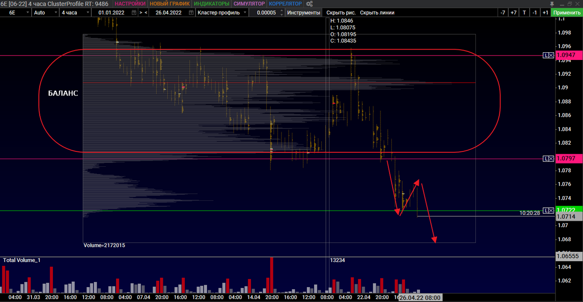Screen dimensions: 583x302
Task: Click the 1.06555 price label
Action: click(x=569, y=256)
